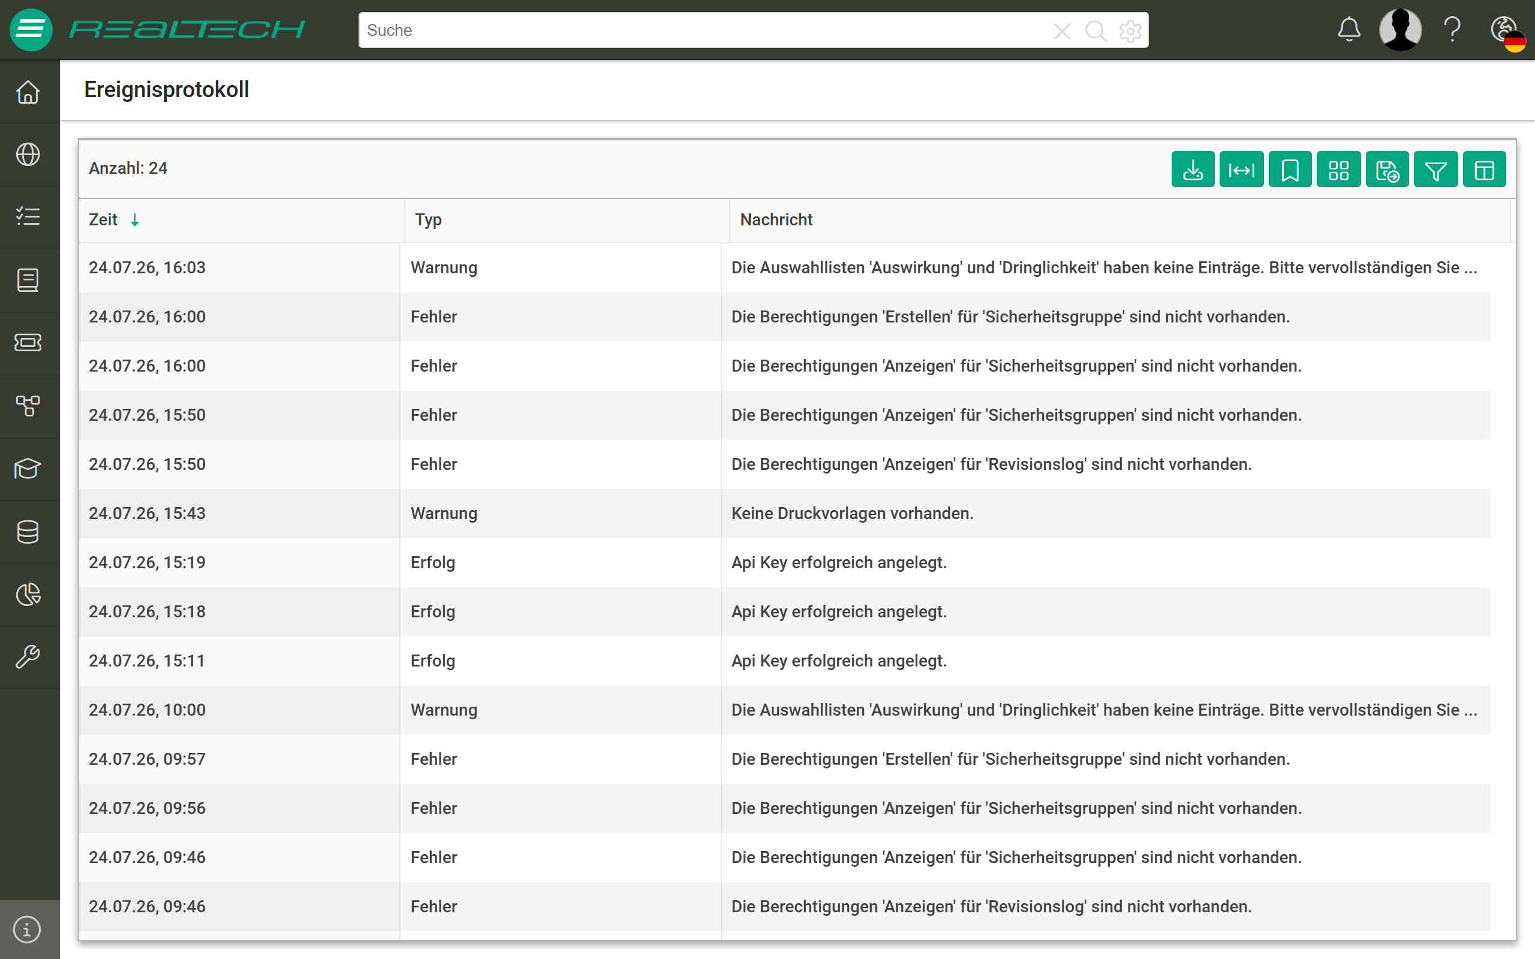1535x959 pixels.
Task: Switch to the tile grid view
Action: coord(1338,170)
